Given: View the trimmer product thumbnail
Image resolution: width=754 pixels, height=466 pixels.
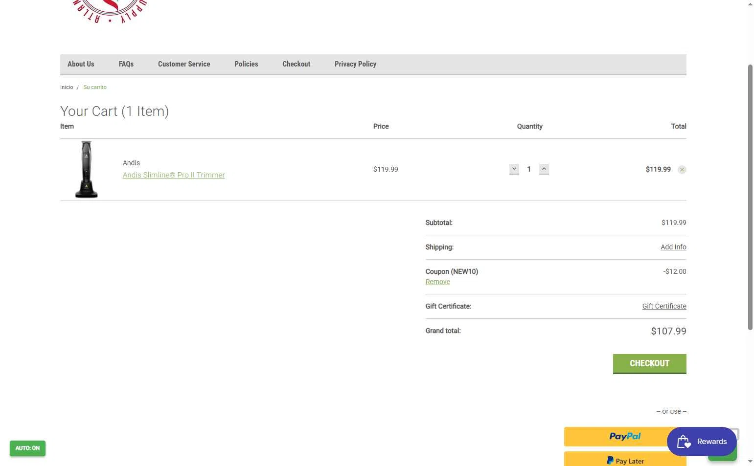Looking at the screenshot, I should click(x=86, y=169).
